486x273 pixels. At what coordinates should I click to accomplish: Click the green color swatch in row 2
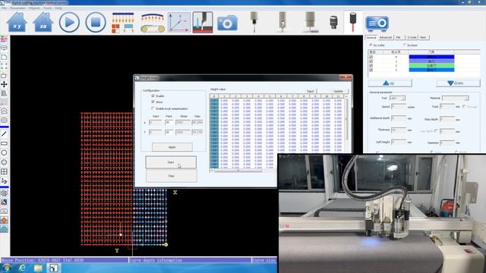tap(431, 66)
